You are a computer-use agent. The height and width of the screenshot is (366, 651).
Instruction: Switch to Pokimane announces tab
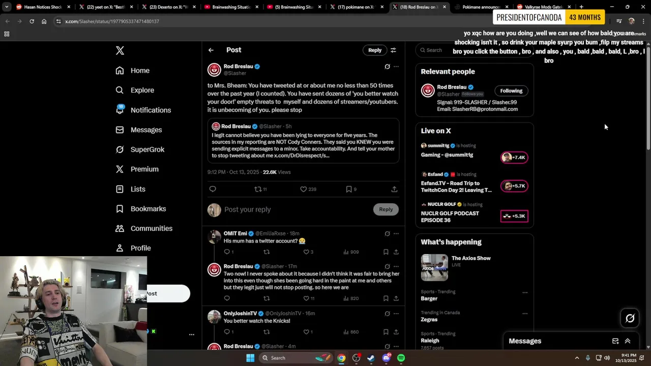(x=480, y=7)
